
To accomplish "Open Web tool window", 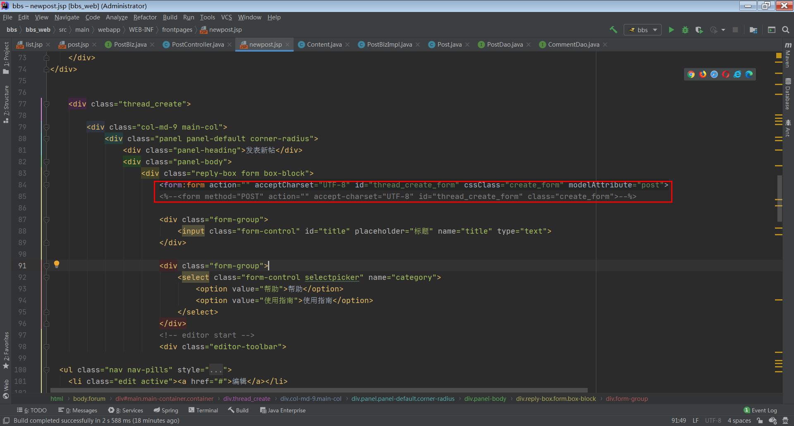I will (x=6, y=389).
